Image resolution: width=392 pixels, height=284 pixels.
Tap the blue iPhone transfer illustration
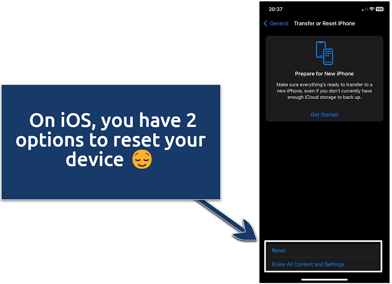coord(324,53)
